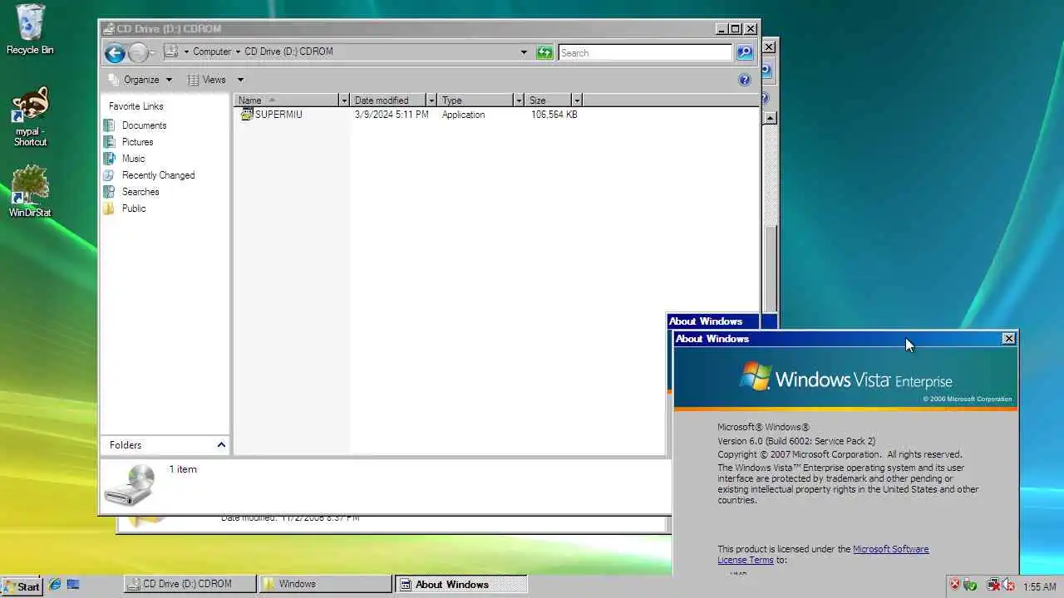Click the taskbar clock 1:55 AM

click(x=1039, y=586)
